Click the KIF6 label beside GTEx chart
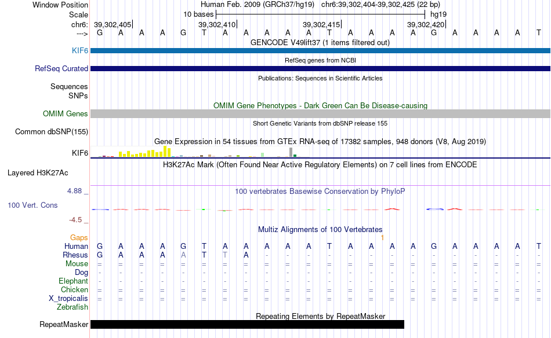 click(x=80, y=153)
